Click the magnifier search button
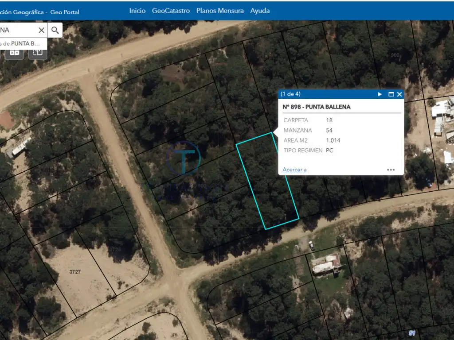 pos(55,30)
